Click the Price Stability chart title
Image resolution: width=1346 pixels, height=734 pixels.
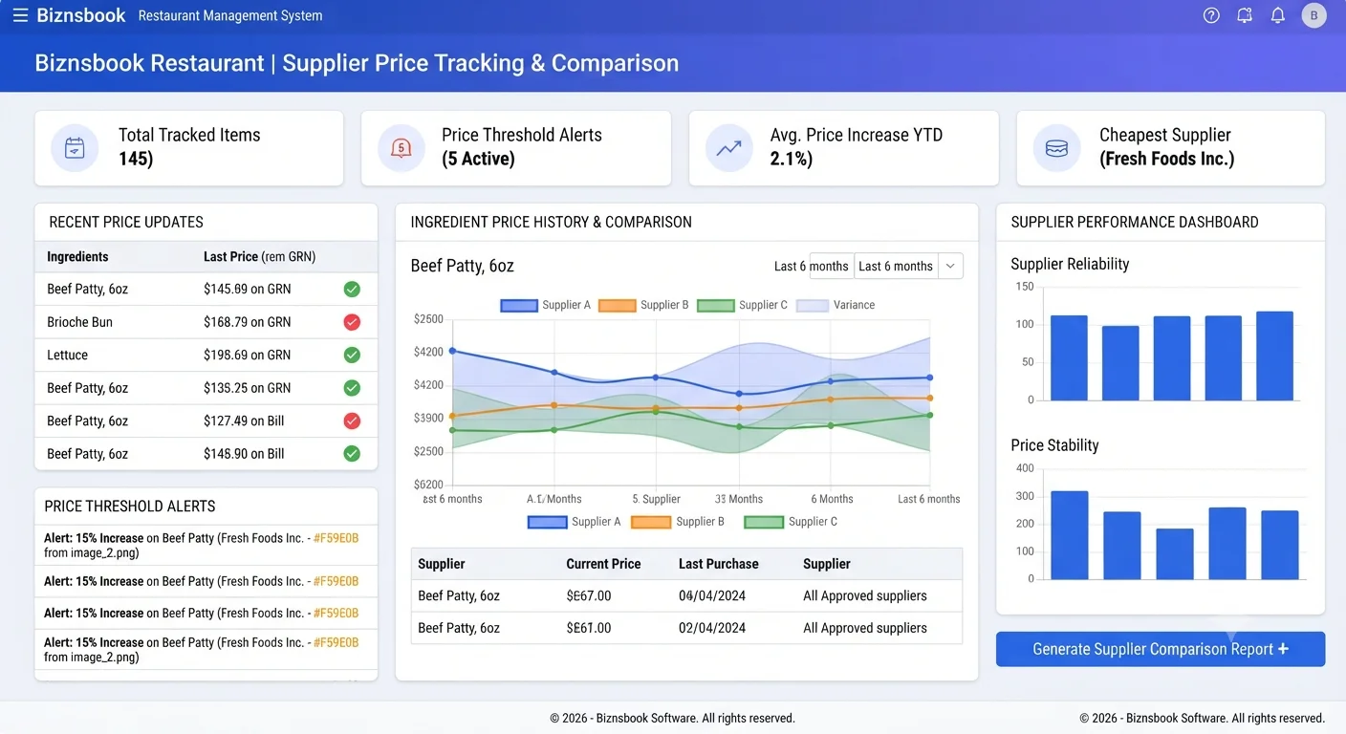[x=1054, y=445]
